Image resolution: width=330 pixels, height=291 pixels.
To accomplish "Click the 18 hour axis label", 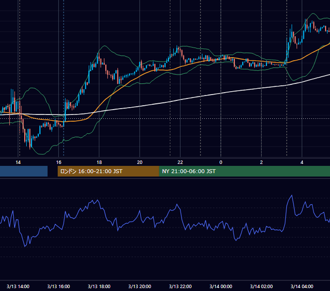I will pos(99,162).
